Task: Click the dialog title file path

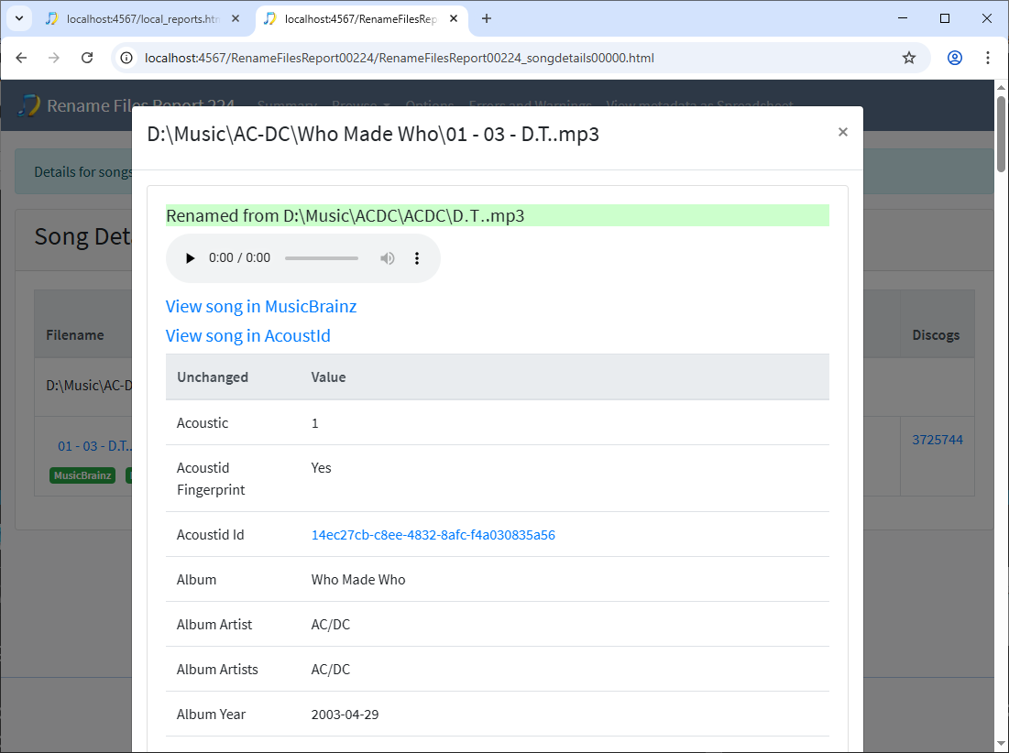Action: (373, 134)
